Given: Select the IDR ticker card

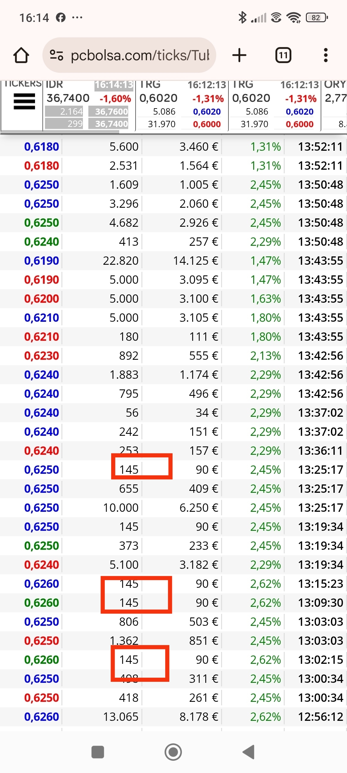Looking at the screenshot, I should (x=89, y=105).
